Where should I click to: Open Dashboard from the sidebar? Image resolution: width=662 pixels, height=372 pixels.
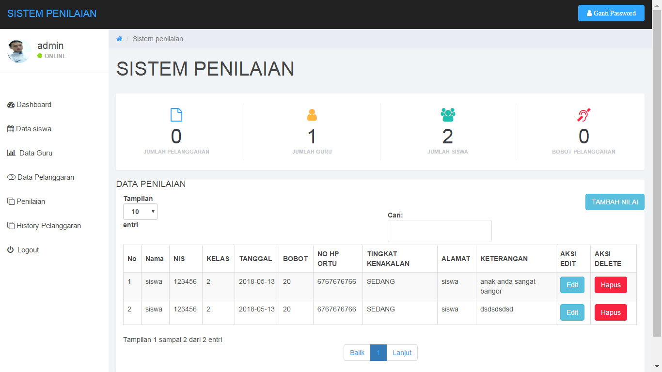pyautogui.click(x=33, y=105)
